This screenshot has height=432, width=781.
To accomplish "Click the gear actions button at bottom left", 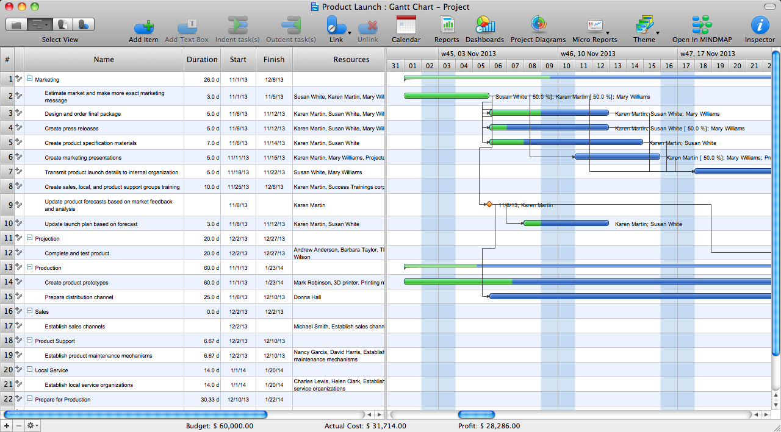I will pos(32,425).
